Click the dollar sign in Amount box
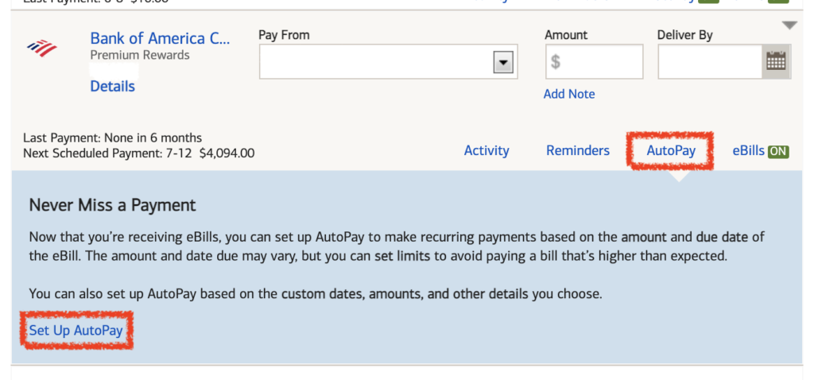814x380 pixels. [556, 62]
